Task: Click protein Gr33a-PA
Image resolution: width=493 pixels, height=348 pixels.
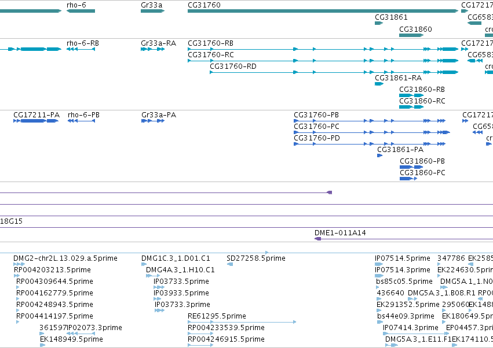Action: (153, 121)
